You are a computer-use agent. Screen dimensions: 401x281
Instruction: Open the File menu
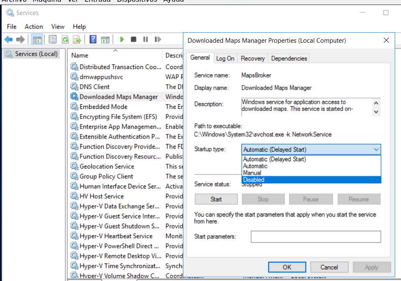coord(11,27)
